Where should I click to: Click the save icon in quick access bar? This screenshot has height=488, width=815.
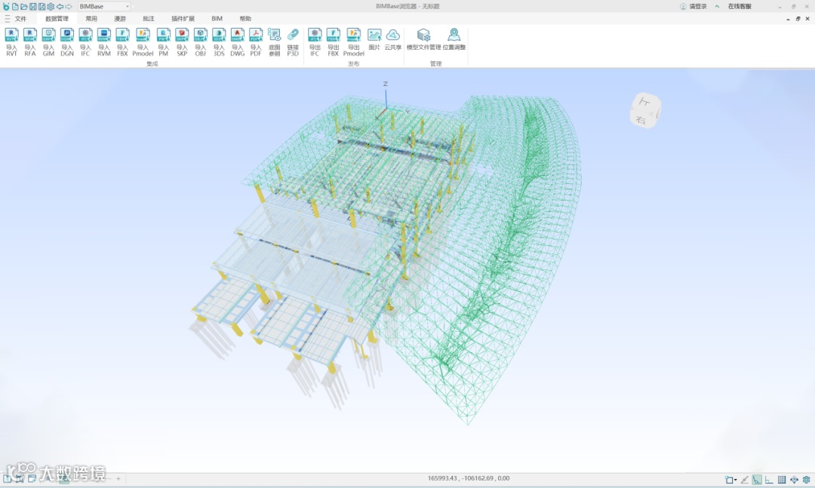[32, 7]
